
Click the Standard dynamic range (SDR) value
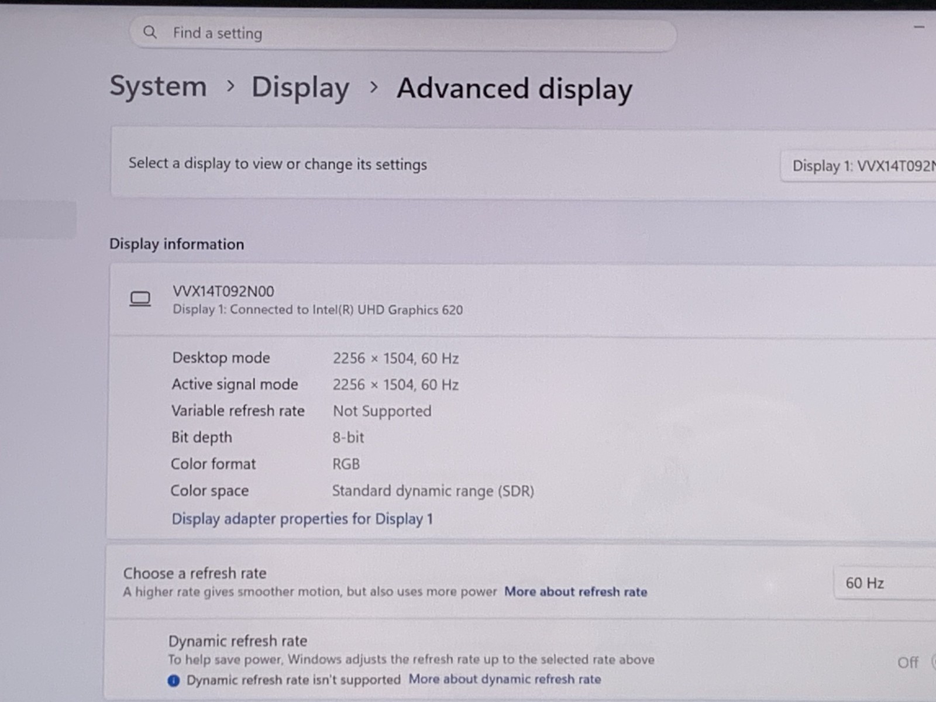coord(433,491)
